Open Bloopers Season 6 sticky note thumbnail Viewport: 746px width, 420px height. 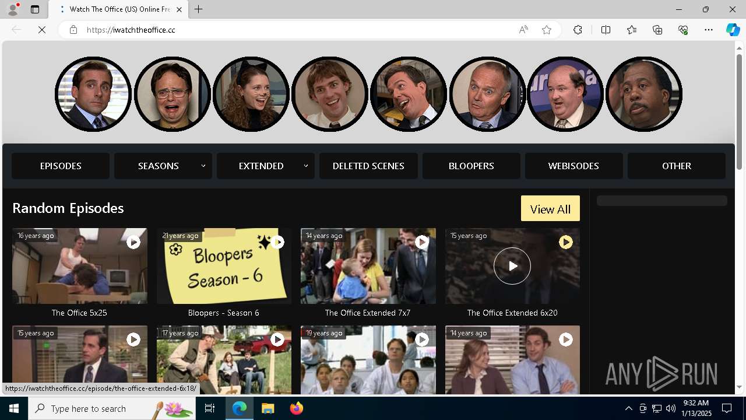click(x=224, y=266)
